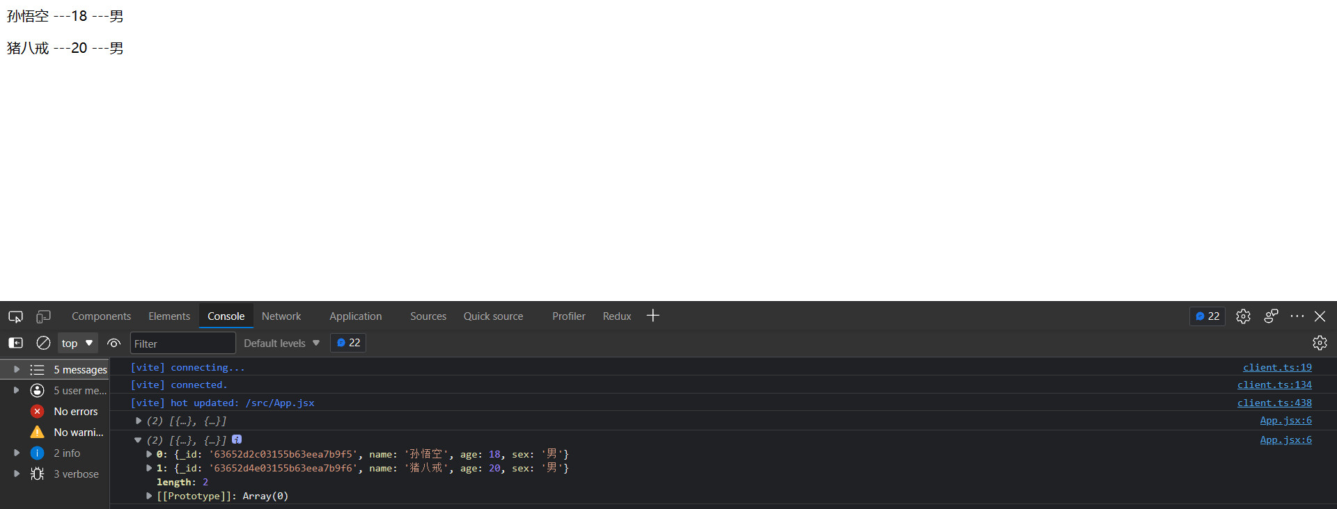
Task: Open the client.ts:438 source link
Action: coord(1274,403)
